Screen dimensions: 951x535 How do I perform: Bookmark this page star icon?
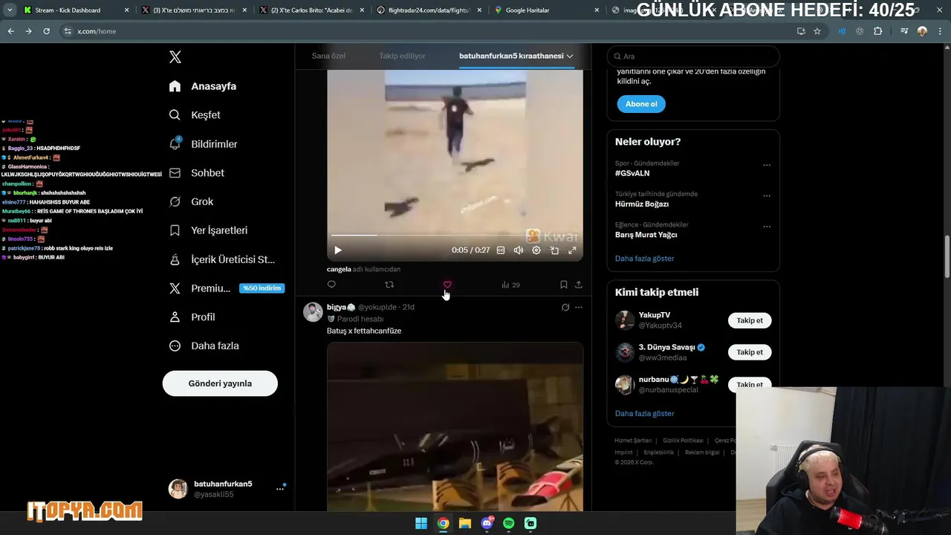[817, 31]
